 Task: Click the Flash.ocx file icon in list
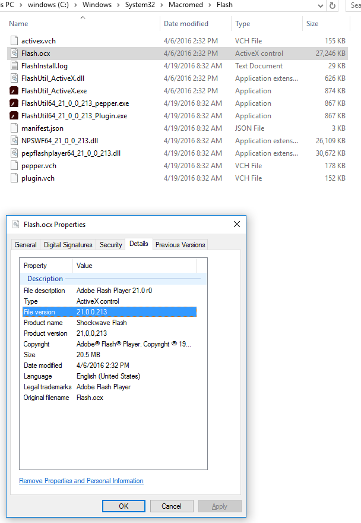click(x=14, y=53)
